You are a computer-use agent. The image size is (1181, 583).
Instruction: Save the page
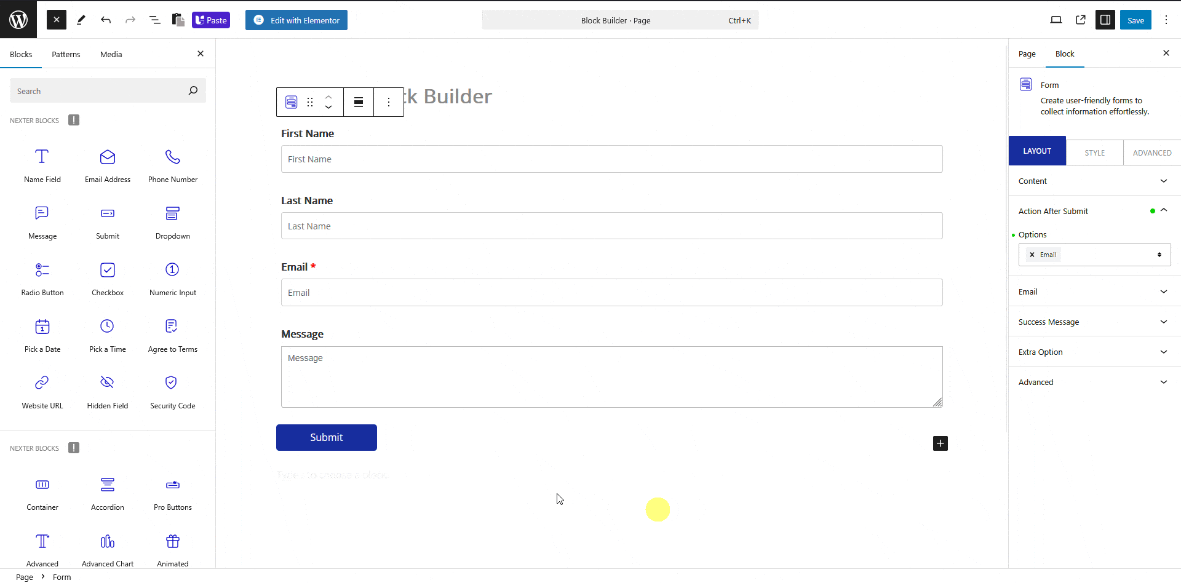tap(1135, 20)
